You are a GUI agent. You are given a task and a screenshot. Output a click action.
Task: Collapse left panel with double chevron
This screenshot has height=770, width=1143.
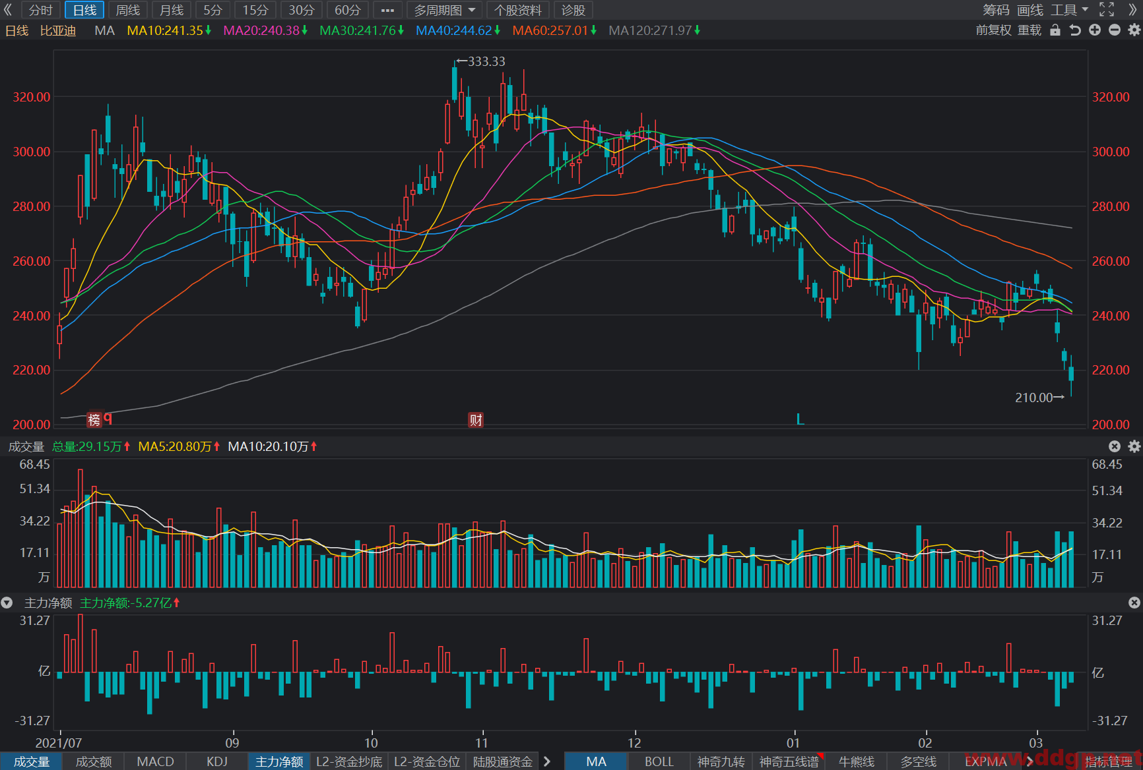[x=8, y=10]
